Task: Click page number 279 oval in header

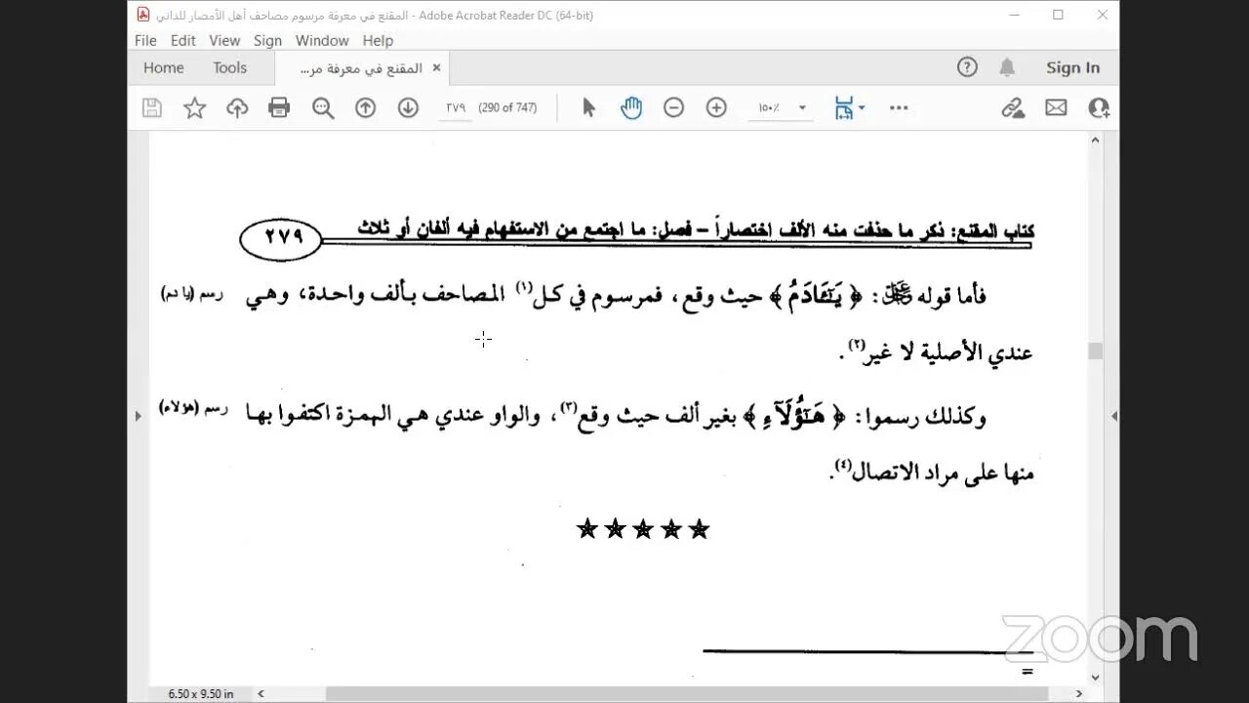Action: 281,238
